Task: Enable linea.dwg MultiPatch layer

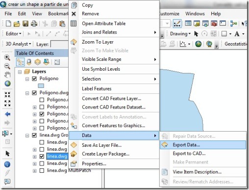Action: pos(42,171)
